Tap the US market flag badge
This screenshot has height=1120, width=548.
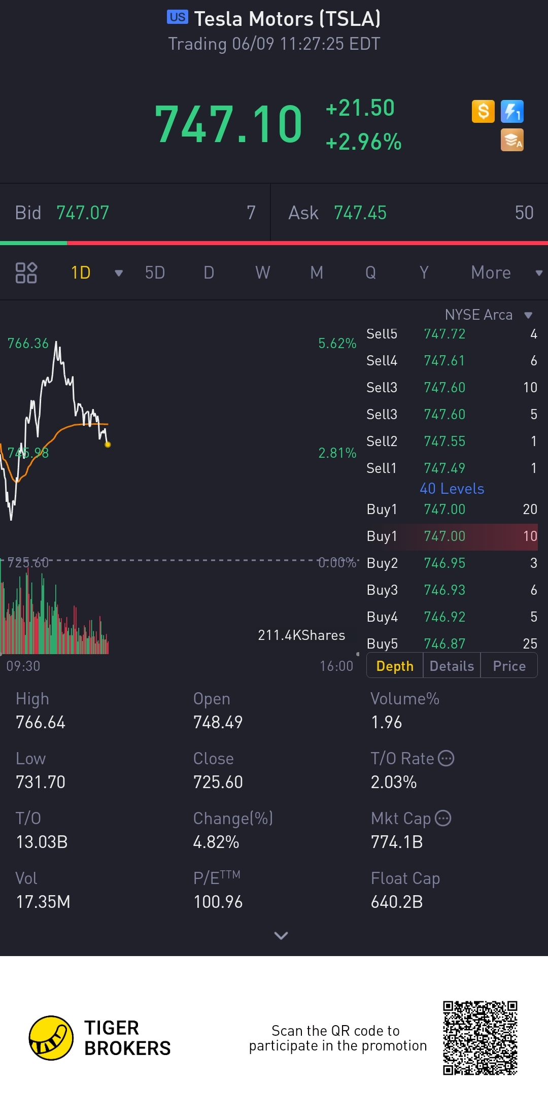[177, 17]
